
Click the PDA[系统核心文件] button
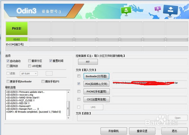coord(96,84)
